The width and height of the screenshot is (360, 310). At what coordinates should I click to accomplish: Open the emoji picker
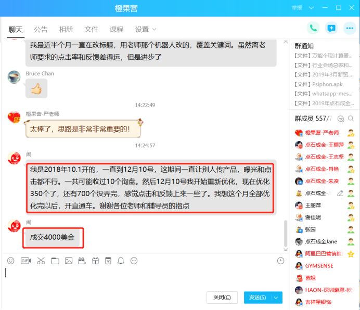point(11,261)
